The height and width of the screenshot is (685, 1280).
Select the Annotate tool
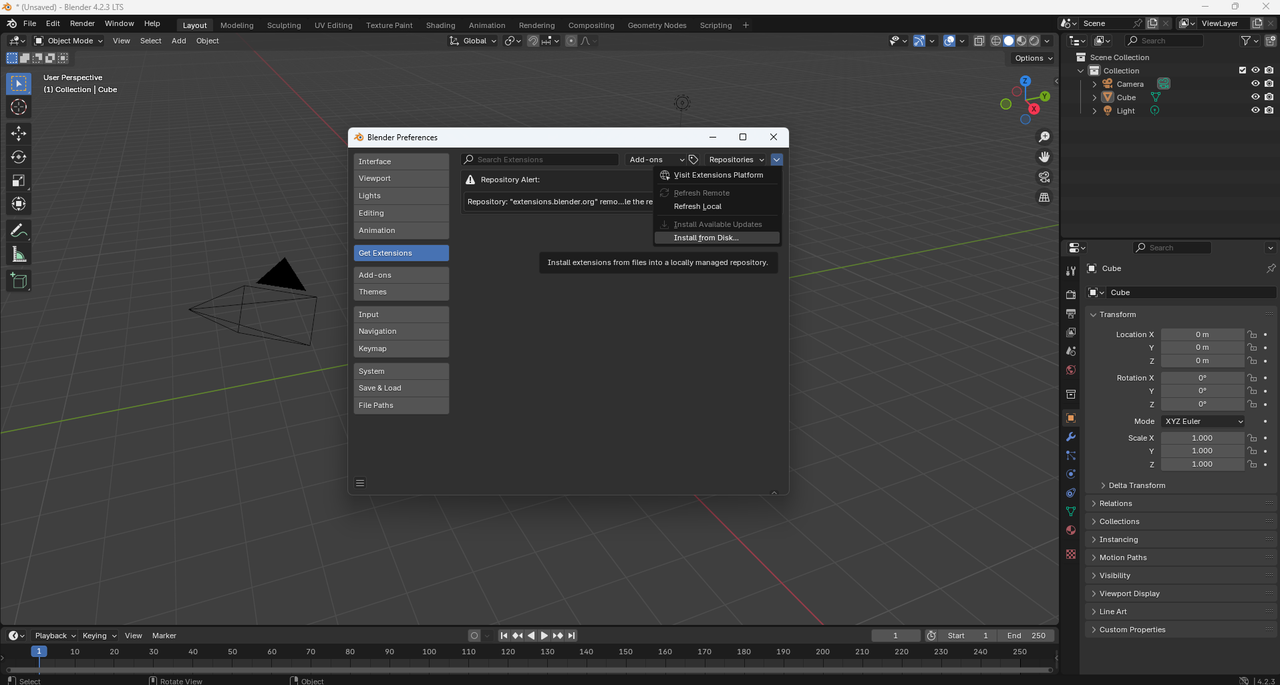coord(19,231)
